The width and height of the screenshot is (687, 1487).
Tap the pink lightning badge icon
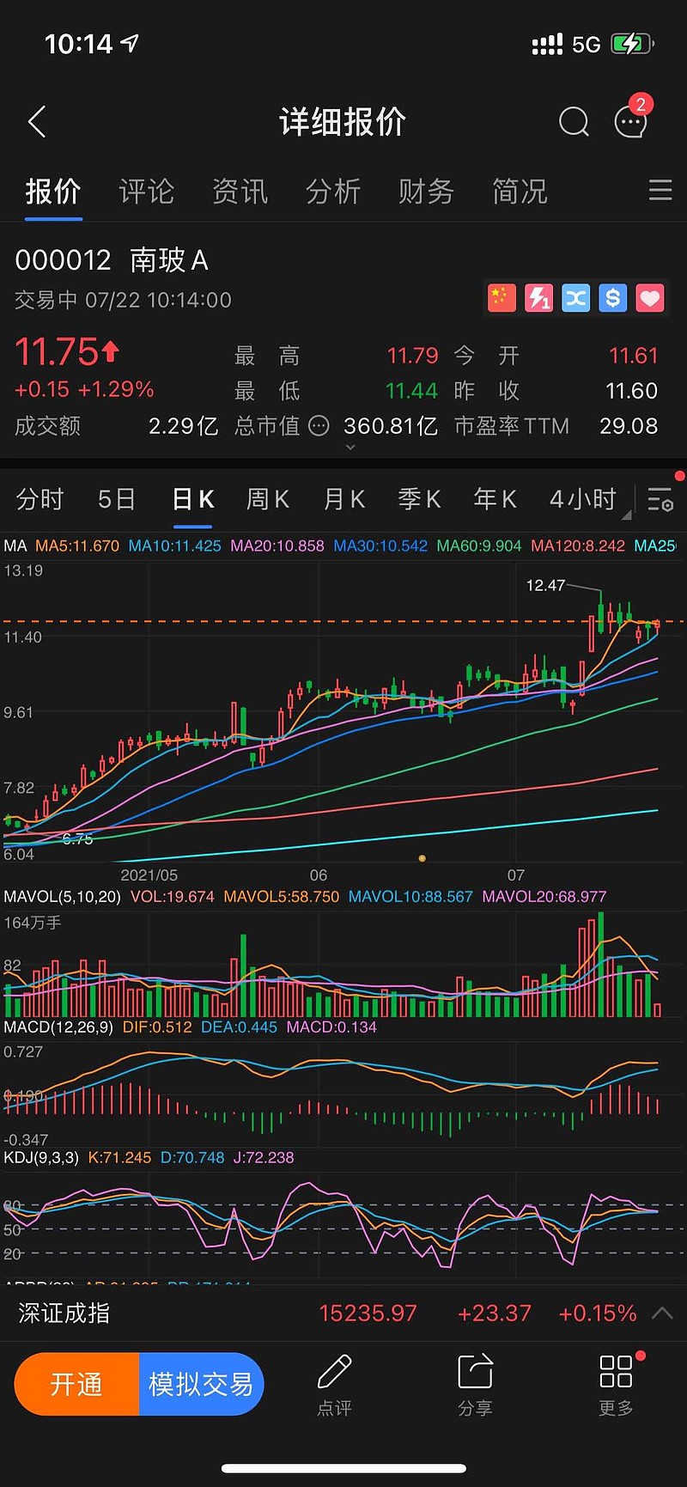(538, 298)
